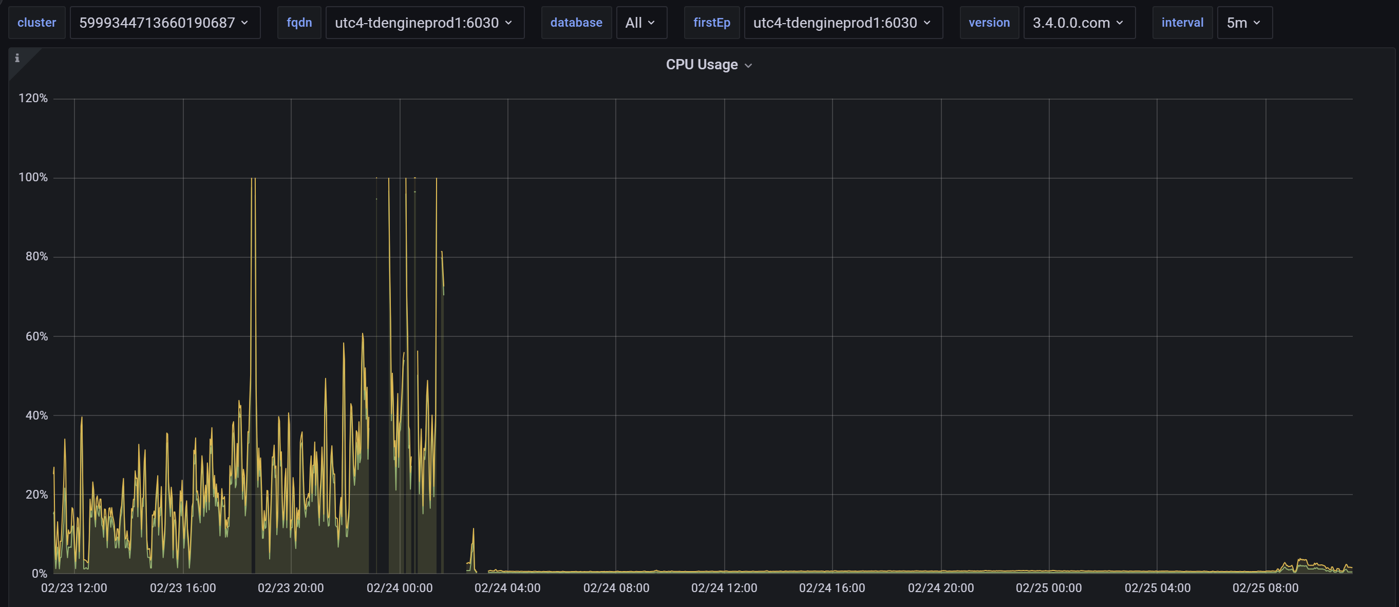Click the cluster variable label

pyautogui.click(x=36, y=23)
